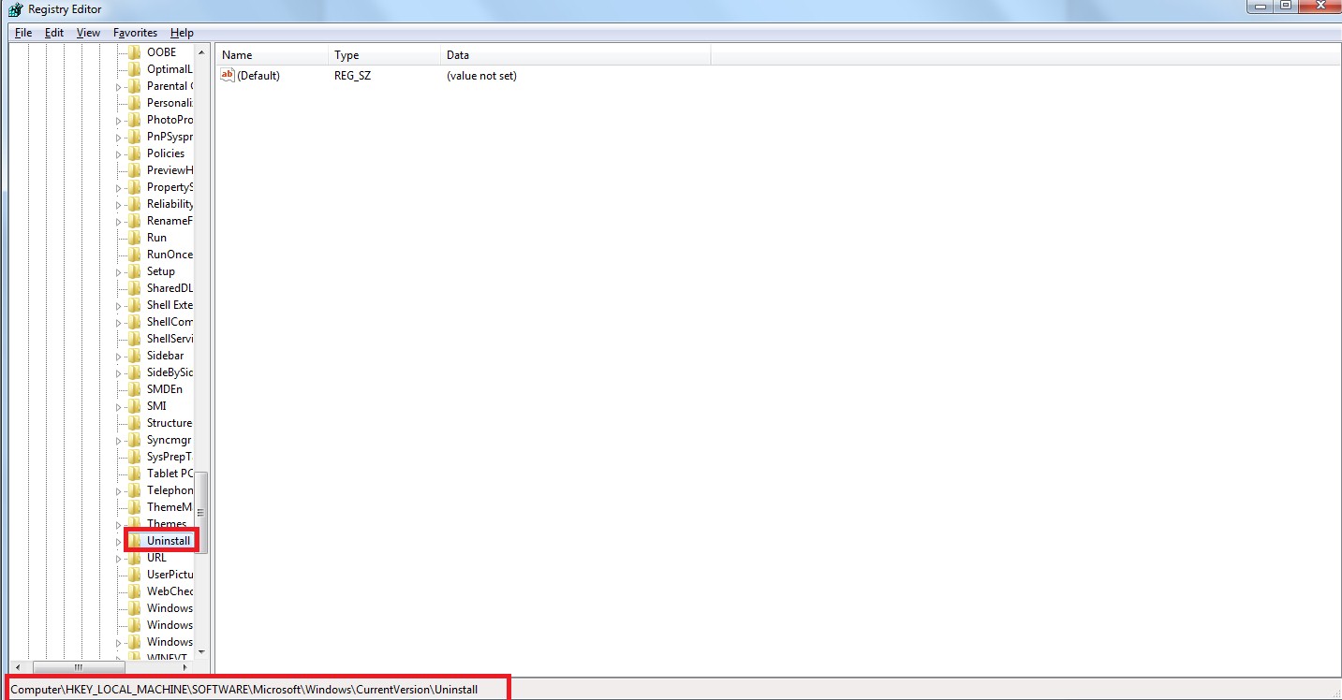Select the Tablet PC key folder icon
The image size is (1342, 700).
coord(135,474)
